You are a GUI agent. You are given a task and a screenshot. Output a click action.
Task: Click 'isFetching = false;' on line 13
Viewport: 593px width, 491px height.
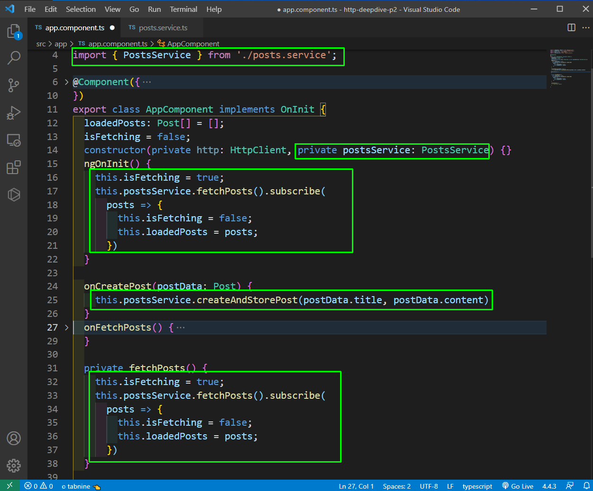pyautogui.click(x=137, y=137)
